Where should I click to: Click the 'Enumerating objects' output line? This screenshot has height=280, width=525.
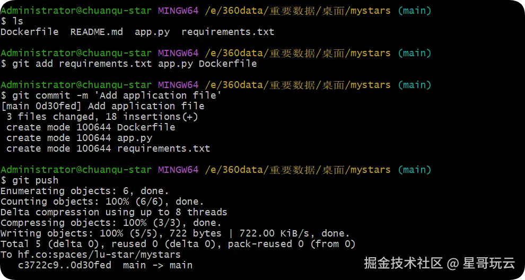point(84,191)
